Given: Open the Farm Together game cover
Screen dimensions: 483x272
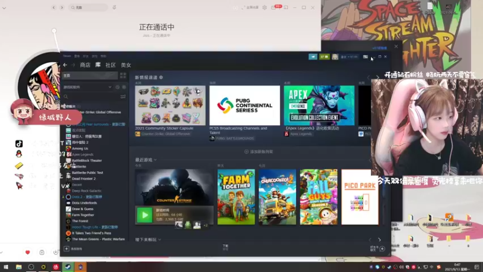Looking at the screenshot, I should coord(236,197).
